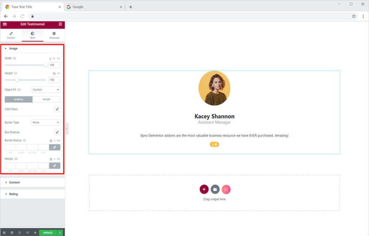The width and height of the screenshot is (369, 236).
Task: Switch to the Content tab
Action: 11,35
